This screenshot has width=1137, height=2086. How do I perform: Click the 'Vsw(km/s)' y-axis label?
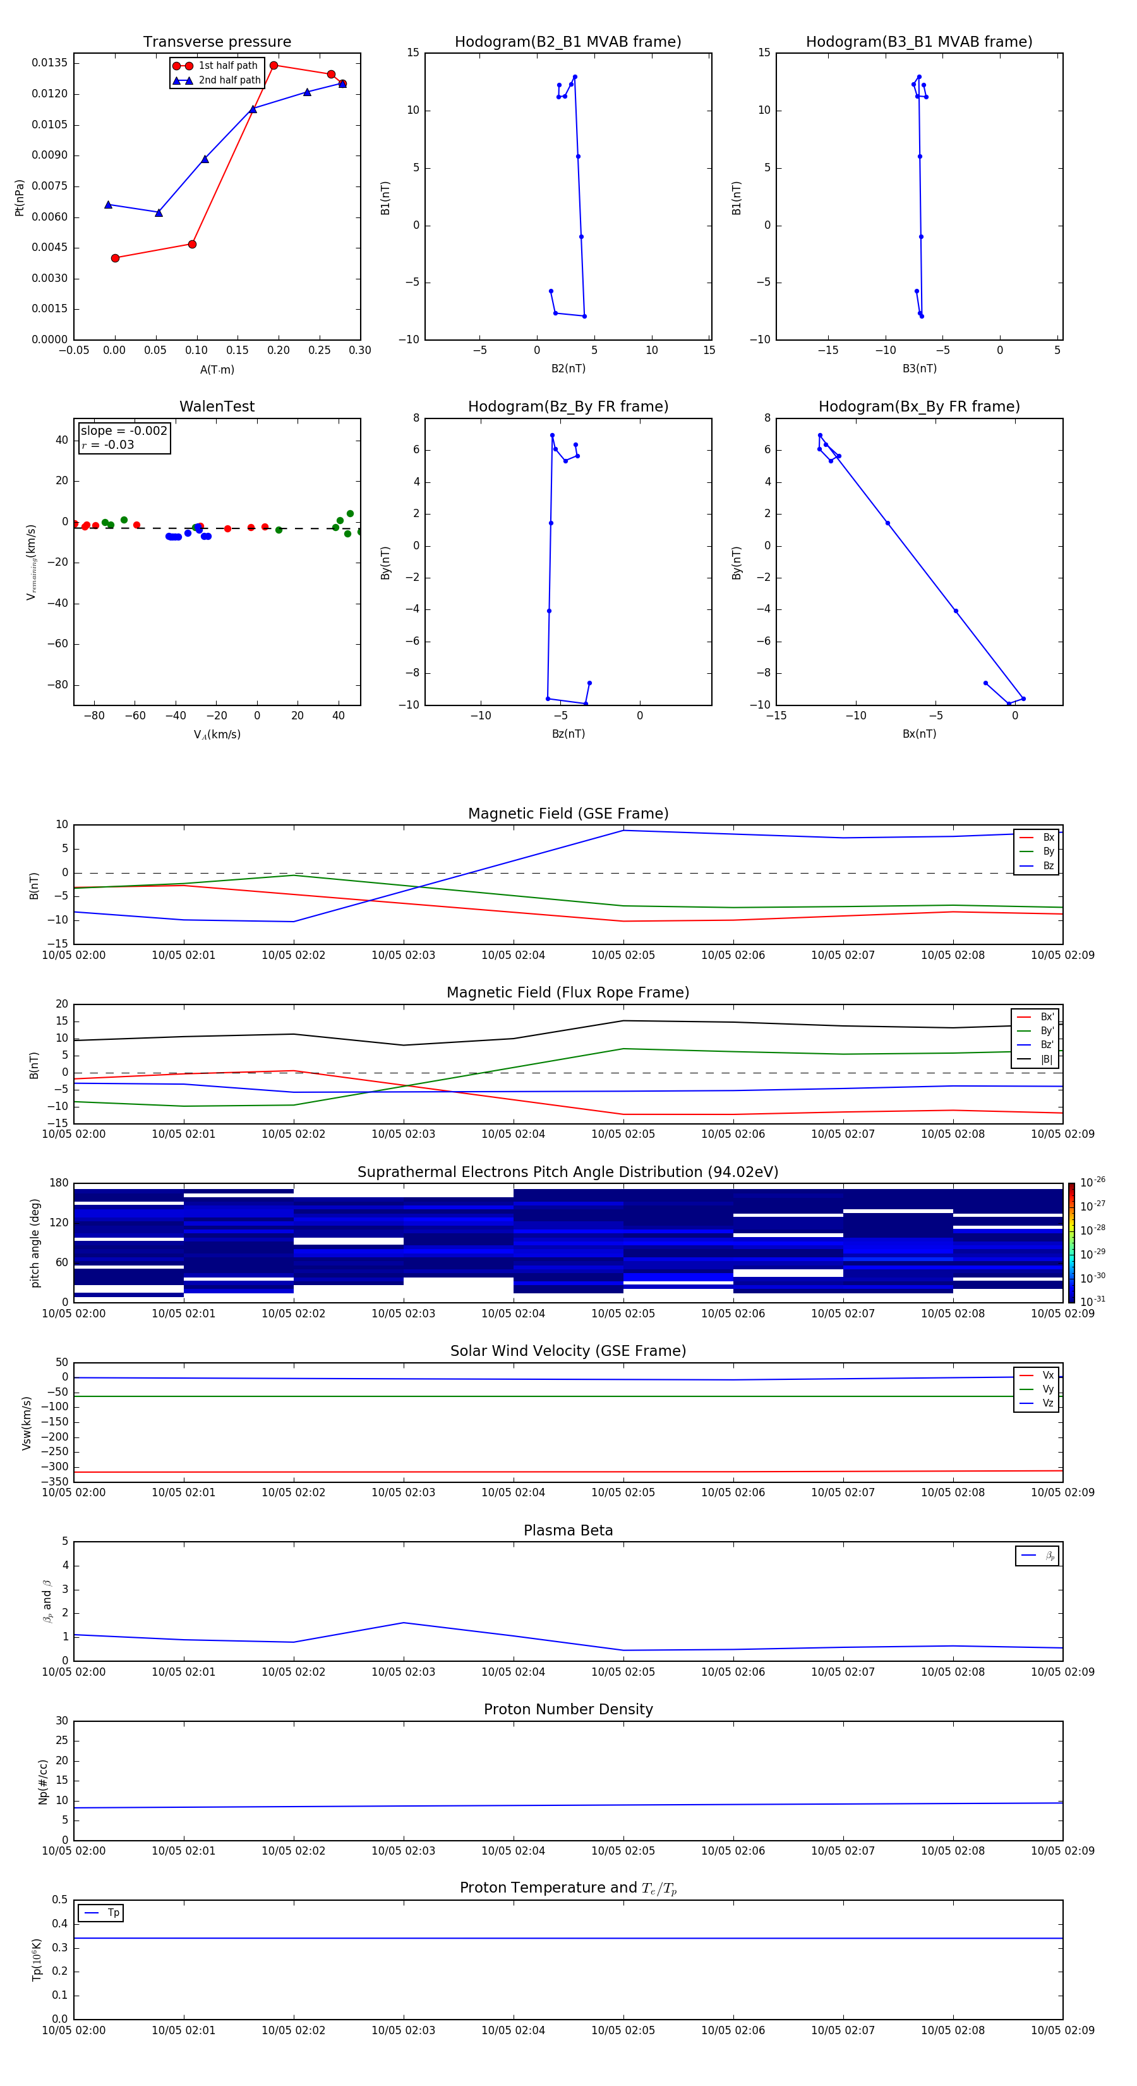click(27, 1423)
